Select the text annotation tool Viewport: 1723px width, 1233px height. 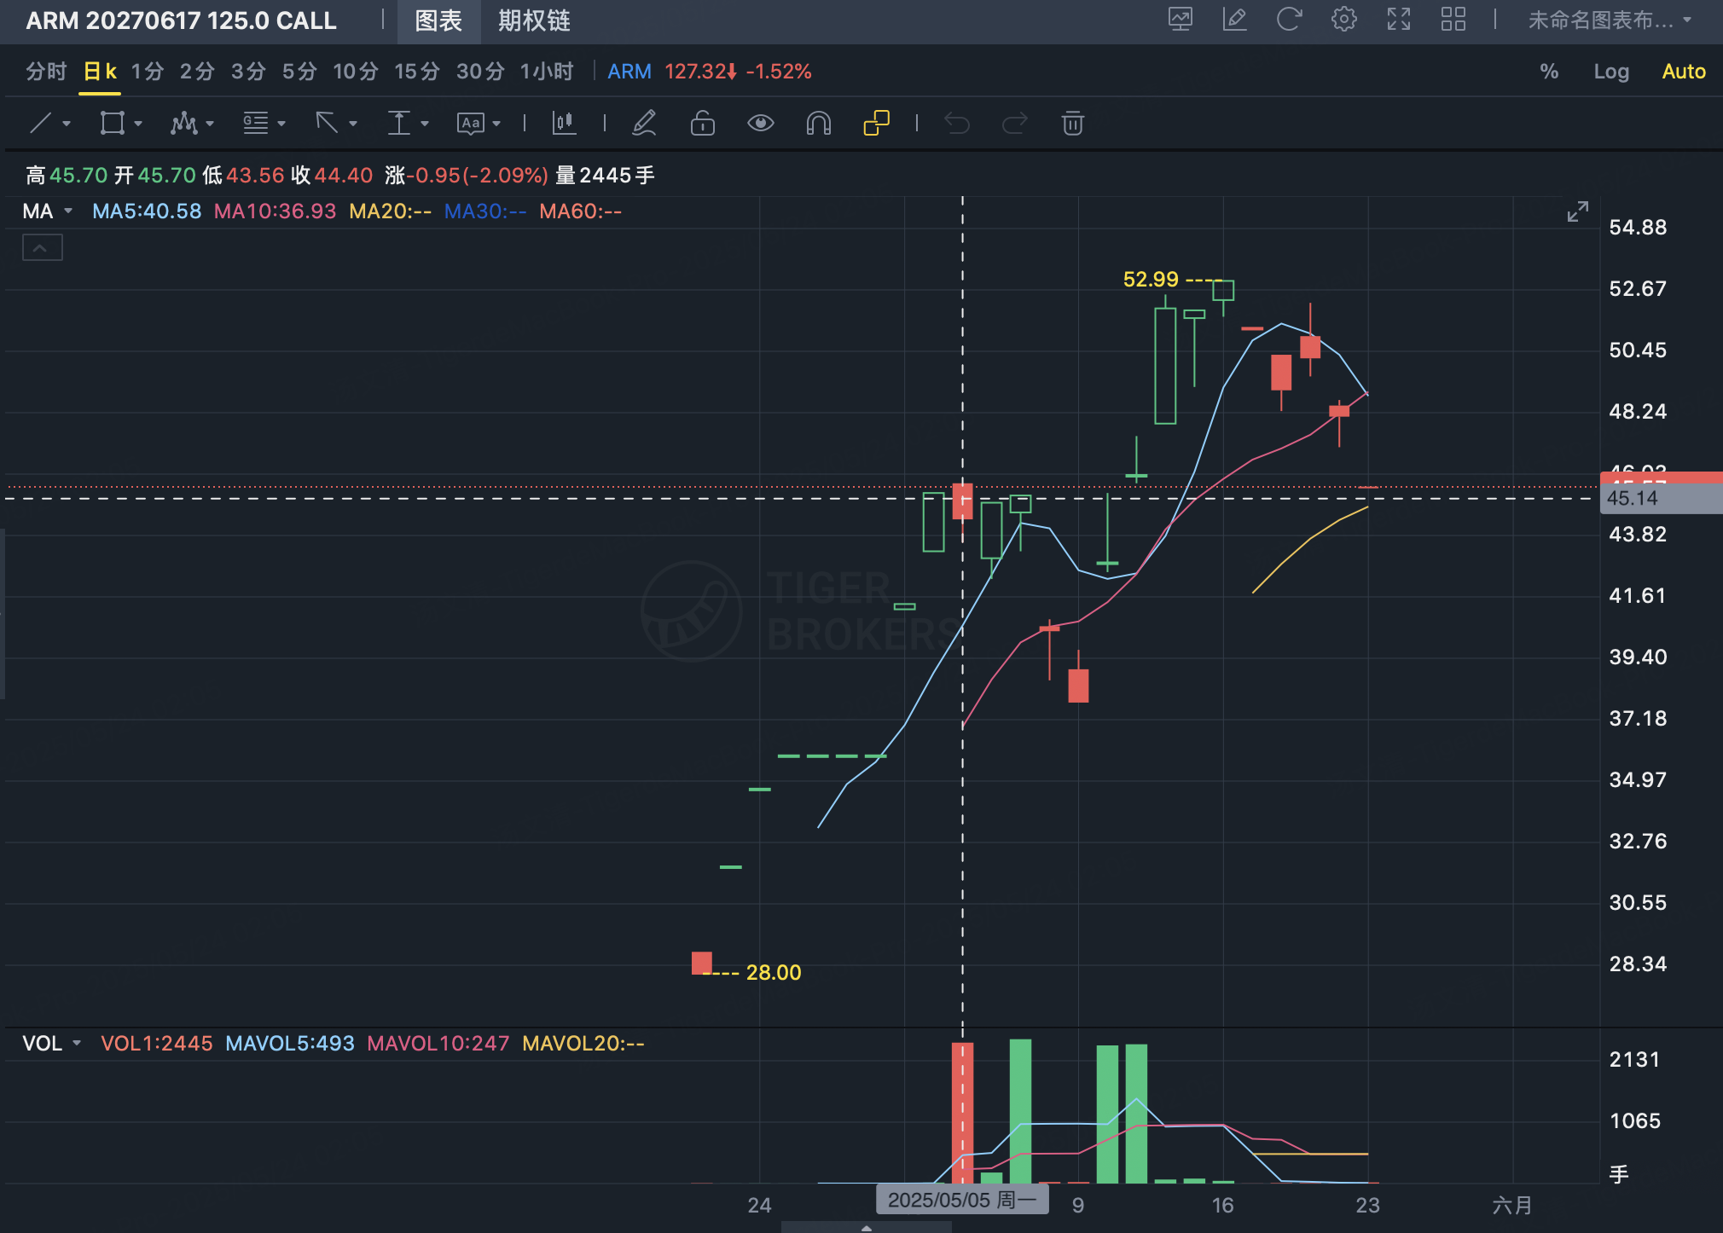470,124
